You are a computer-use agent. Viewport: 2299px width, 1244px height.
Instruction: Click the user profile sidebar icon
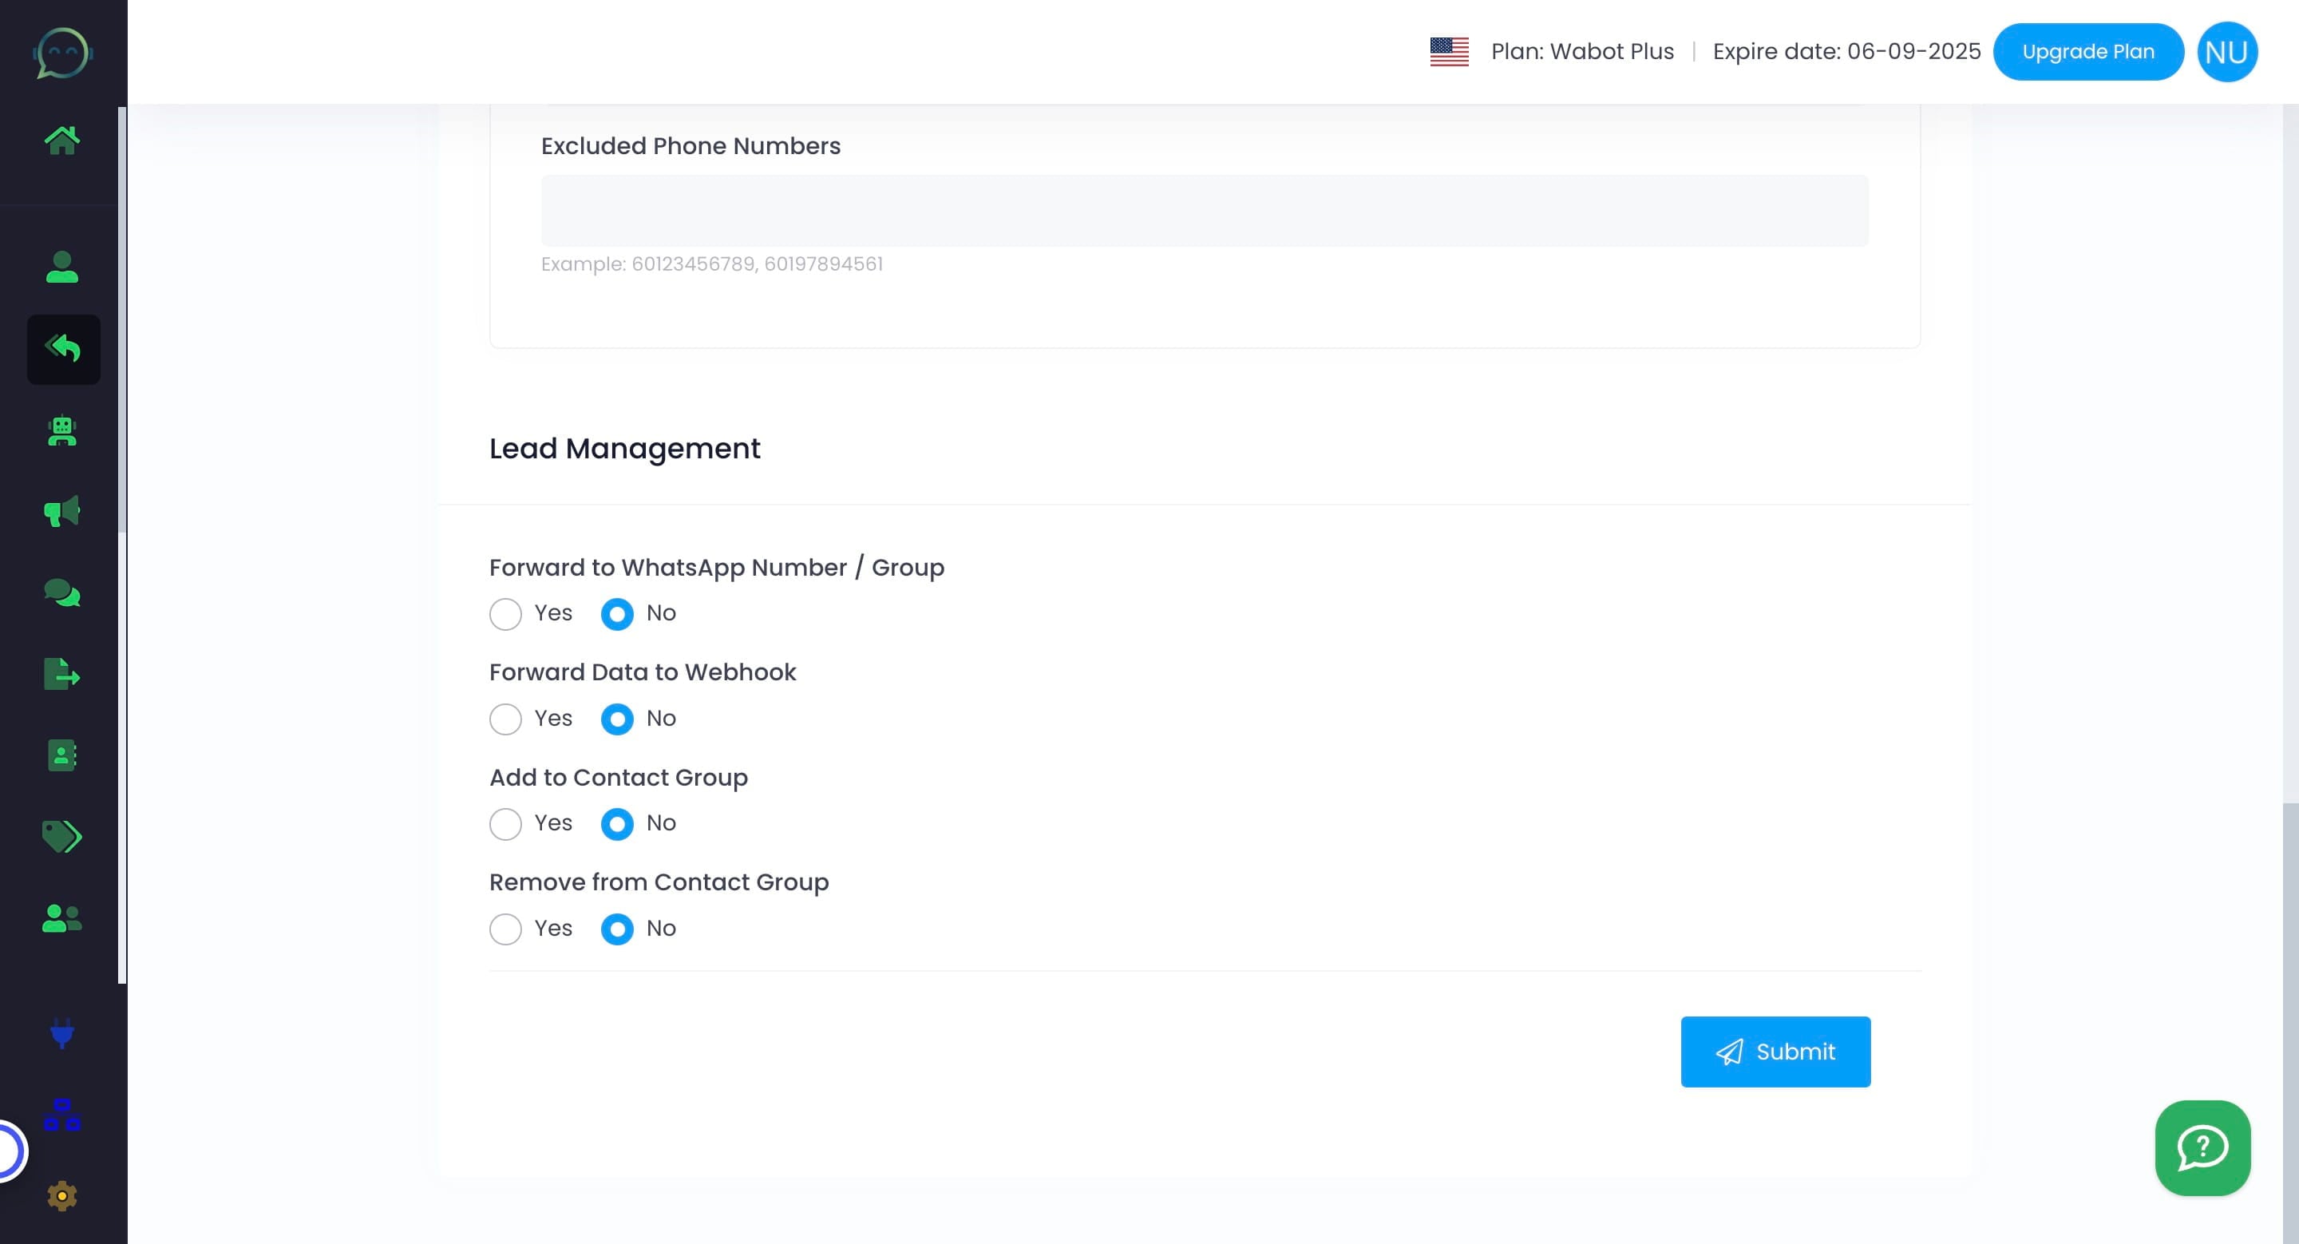click(61, 267)
